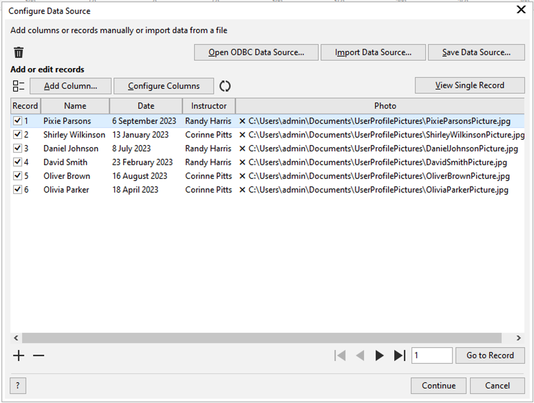
Task: Delete records using the trash icon
Action: (18, 52)
